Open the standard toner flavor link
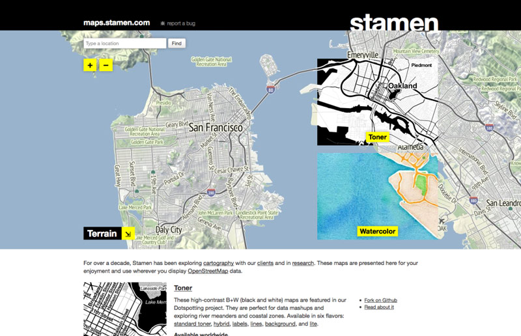Screen dimensions: 521x336 pyautogui.click(x=192, y=324)
